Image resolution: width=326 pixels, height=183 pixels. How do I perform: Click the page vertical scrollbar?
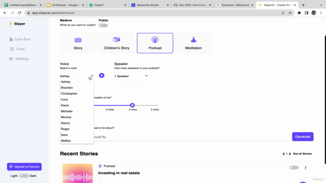pyautogui.click(x=325, y=100)
